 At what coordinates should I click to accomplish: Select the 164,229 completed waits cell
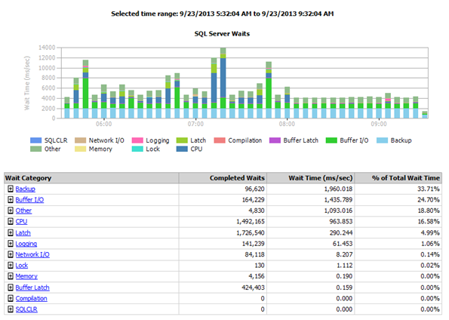coord(223,200)
